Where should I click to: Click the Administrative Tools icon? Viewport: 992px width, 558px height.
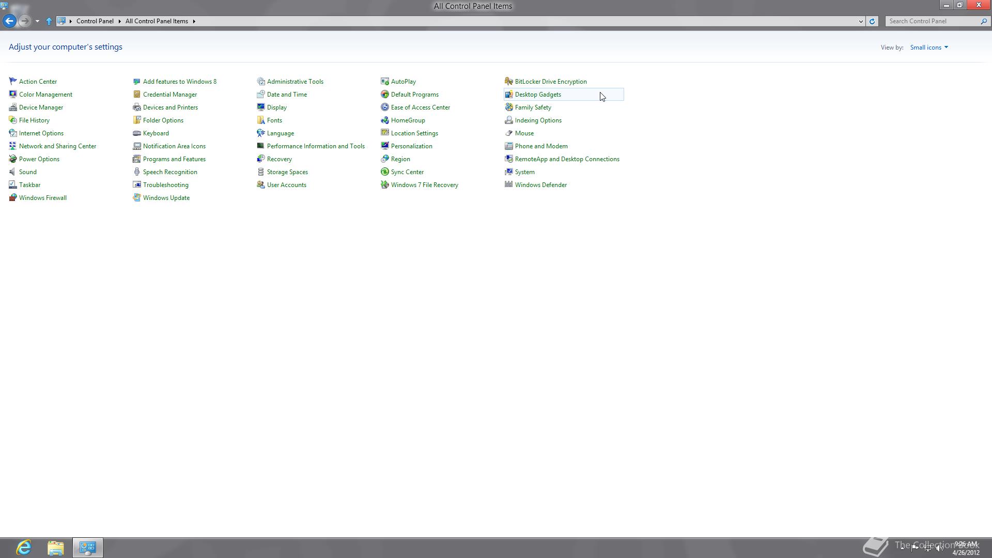(261, 81)
